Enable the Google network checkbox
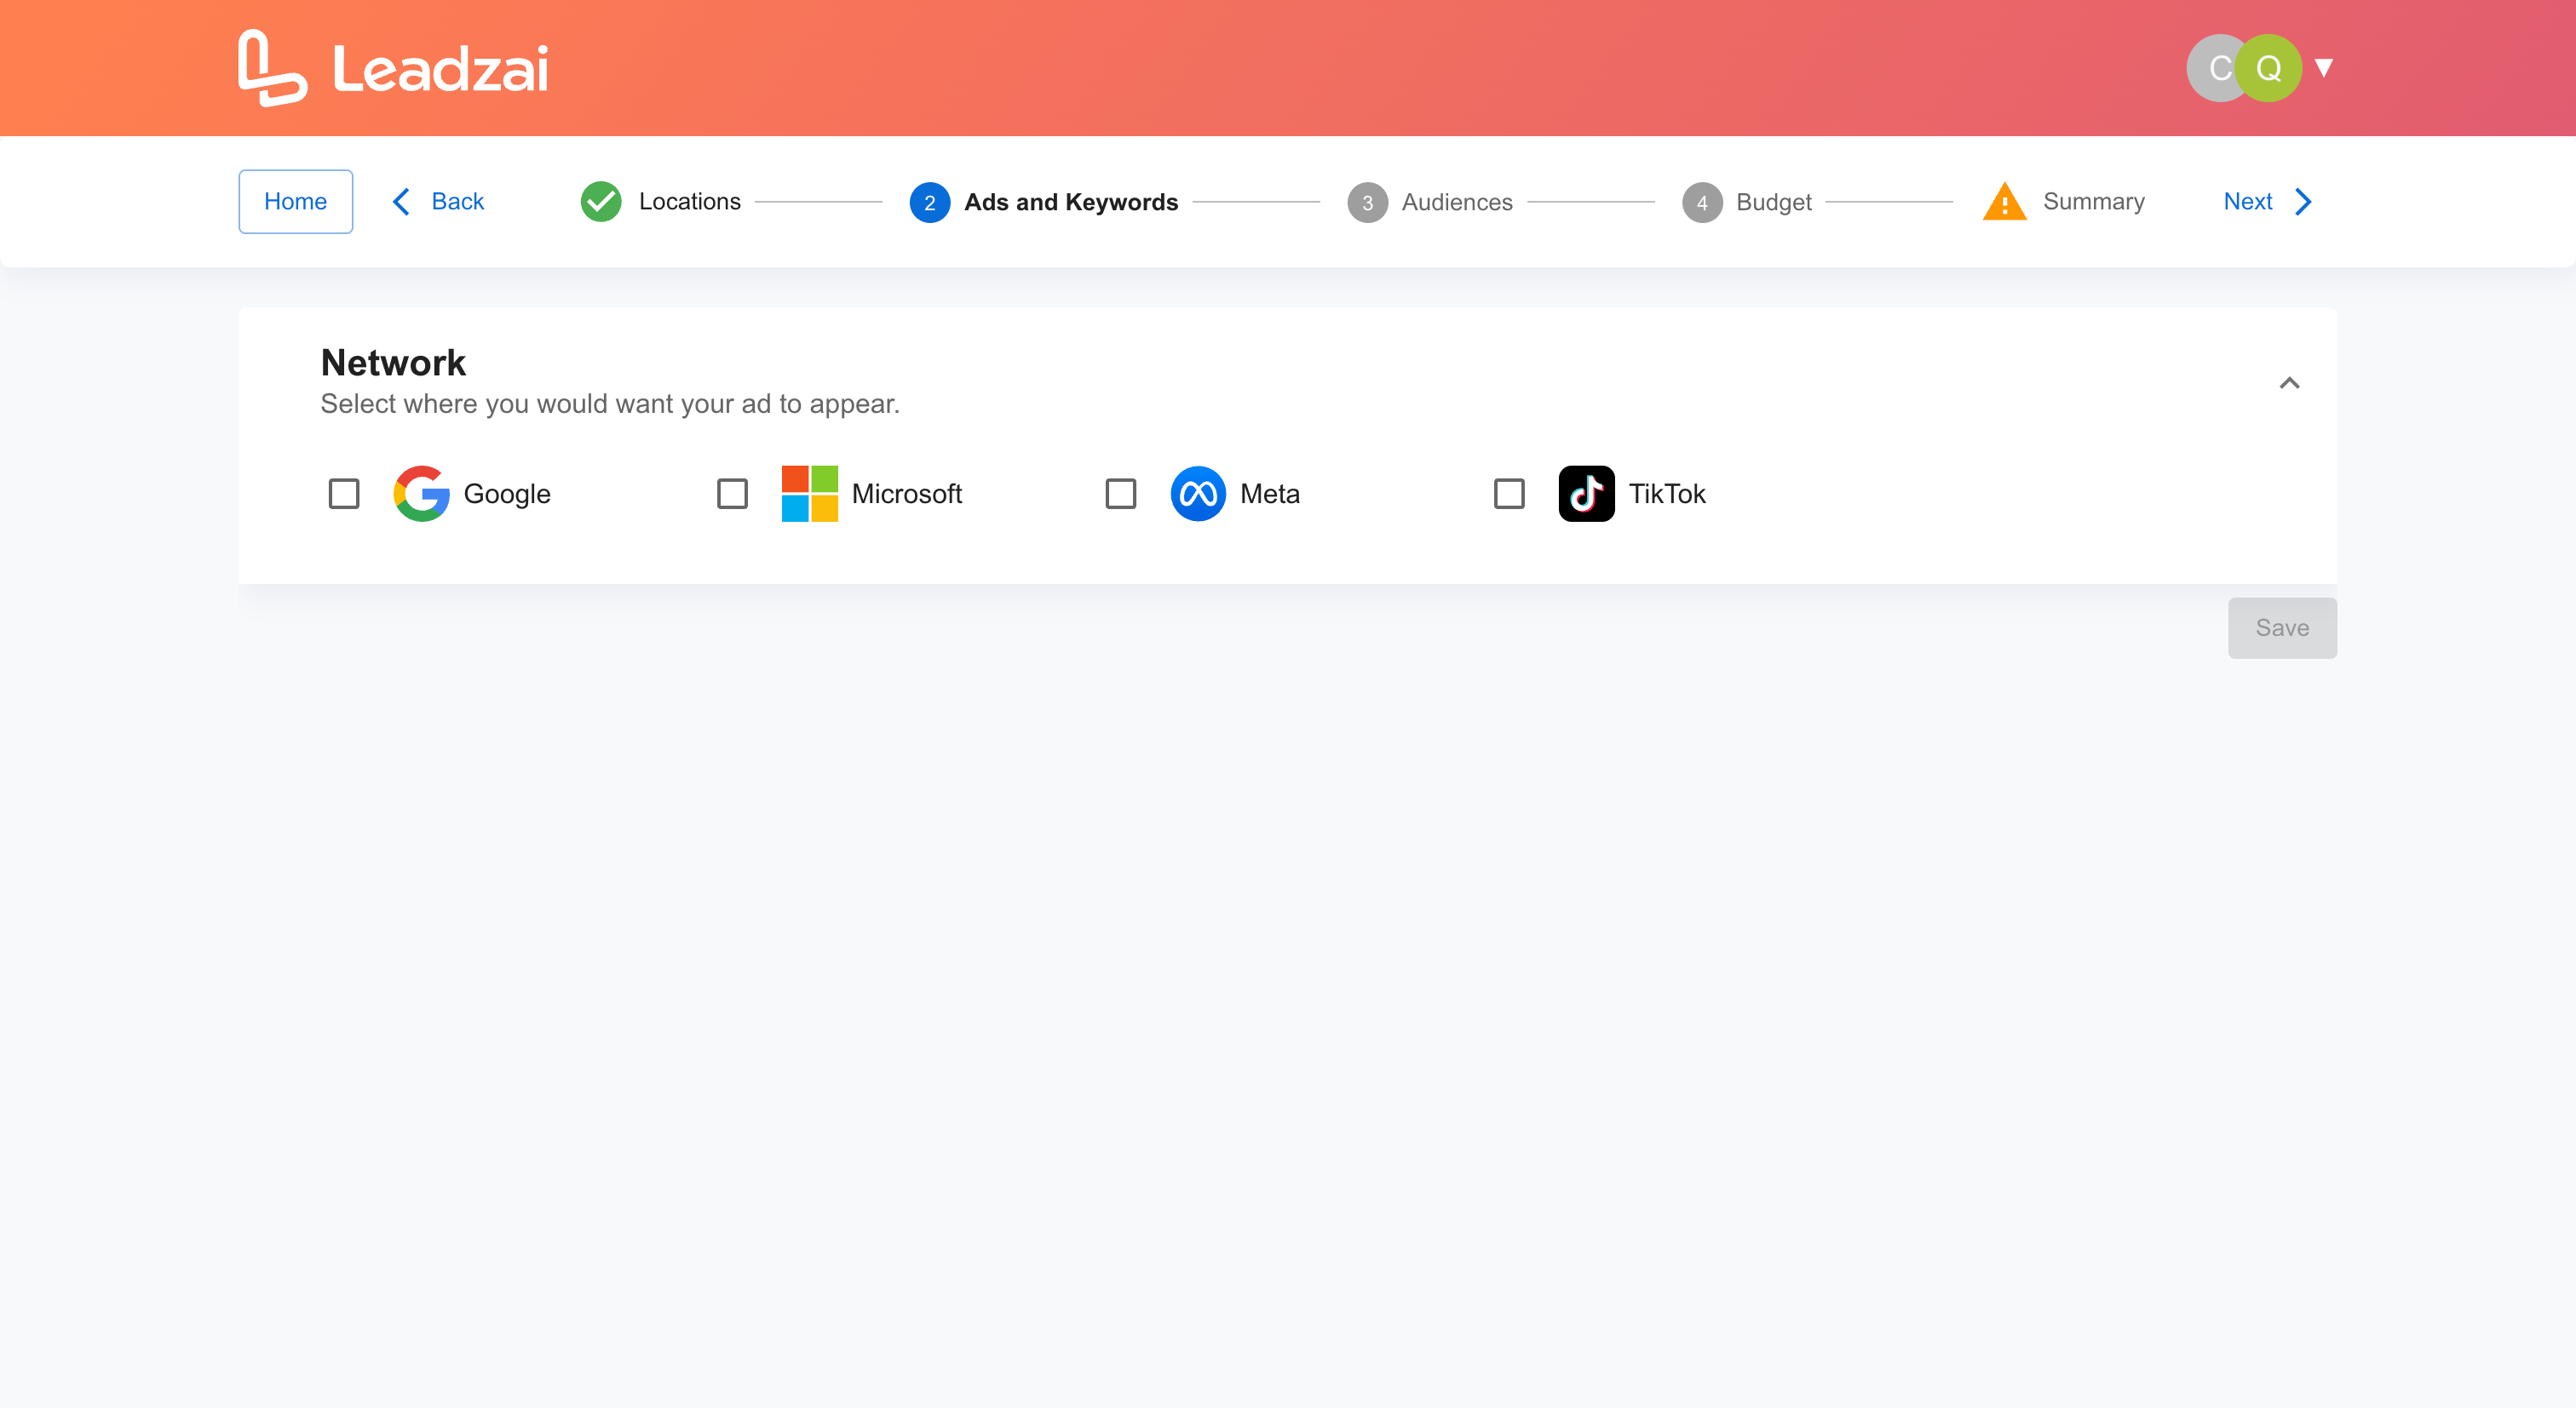 coord(344,494)
